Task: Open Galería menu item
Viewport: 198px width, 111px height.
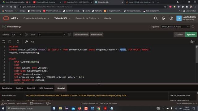Action: pyautogui.click(x=107, y=18)
